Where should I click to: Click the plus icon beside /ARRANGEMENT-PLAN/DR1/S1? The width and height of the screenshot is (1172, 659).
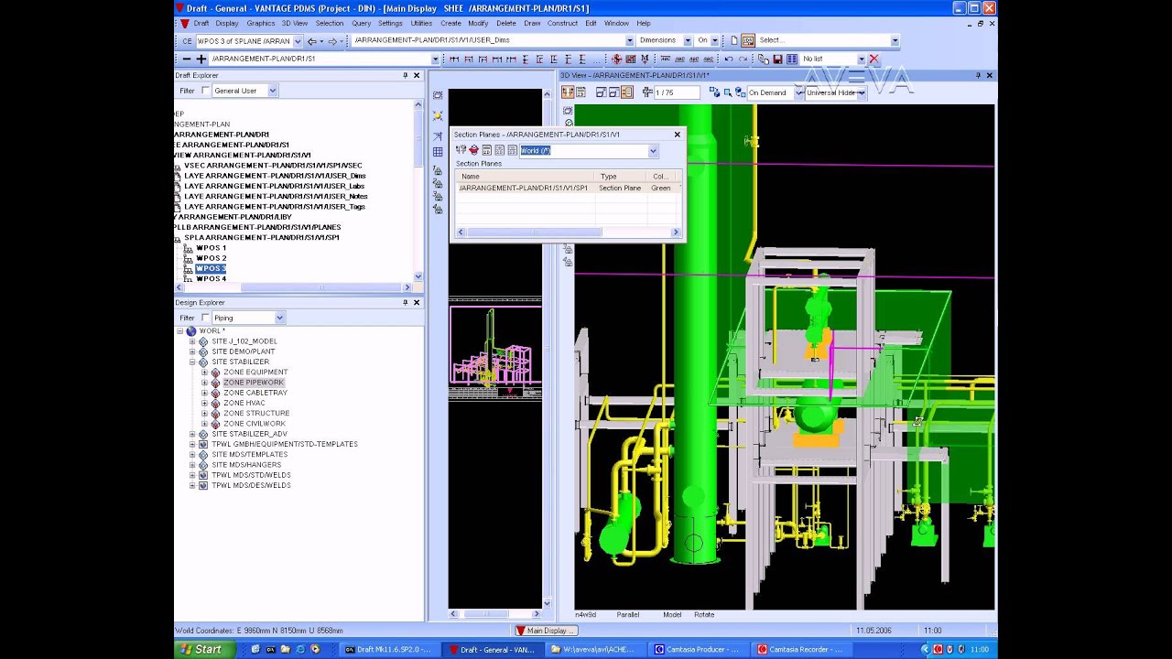201,59
